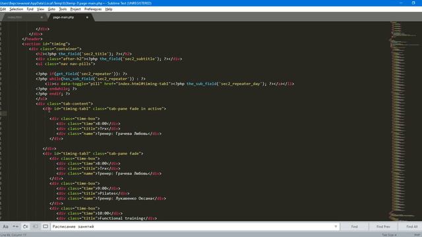Viewport: 422px width, 237px height.
Task: Click the Find All button
Action: pos(411,226)
